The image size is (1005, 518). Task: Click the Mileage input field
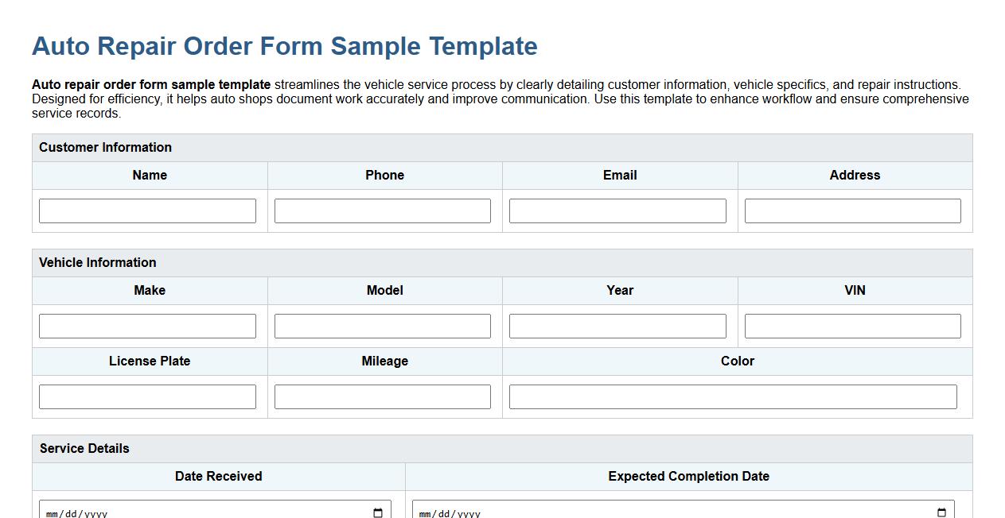(383, 396)
